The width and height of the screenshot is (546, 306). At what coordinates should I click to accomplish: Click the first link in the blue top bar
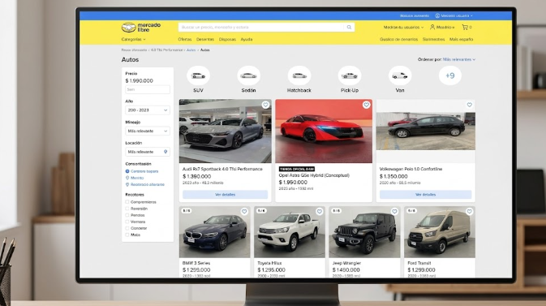[x=415, y=15]
